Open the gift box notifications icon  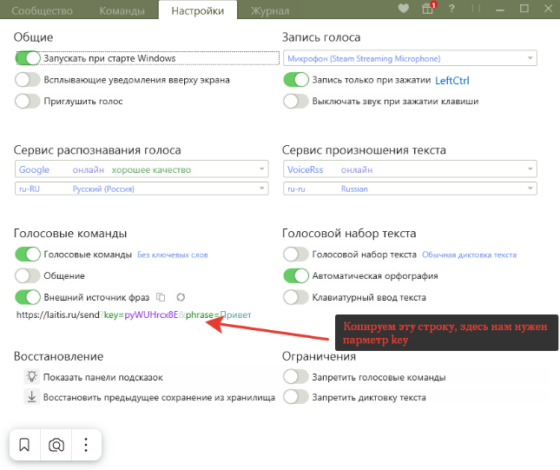coord(428,8)
